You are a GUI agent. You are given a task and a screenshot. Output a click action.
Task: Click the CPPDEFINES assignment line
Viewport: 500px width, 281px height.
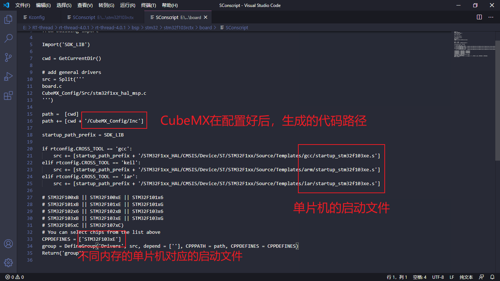(x=82, y=239)
